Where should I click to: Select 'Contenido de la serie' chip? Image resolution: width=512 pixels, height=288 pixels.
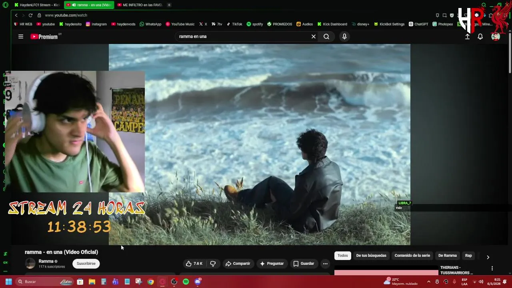[412, 256]
